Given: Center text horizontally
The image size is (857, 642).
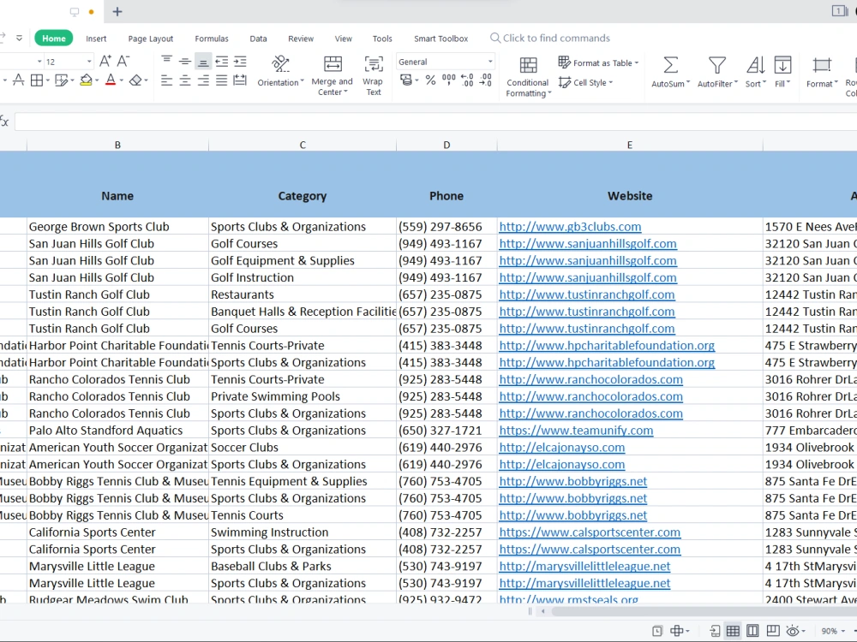Looking at the screenshot, I should tap(185, 80).
